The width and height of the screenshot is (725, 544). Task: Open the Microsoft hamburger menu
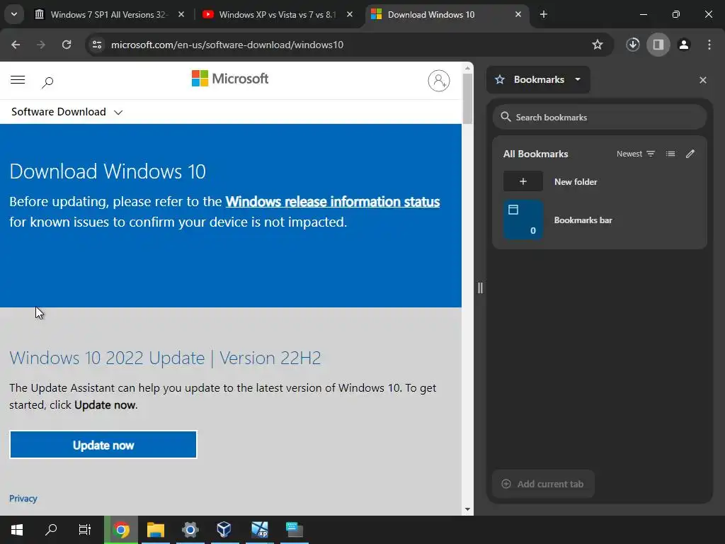pos(18,80)
